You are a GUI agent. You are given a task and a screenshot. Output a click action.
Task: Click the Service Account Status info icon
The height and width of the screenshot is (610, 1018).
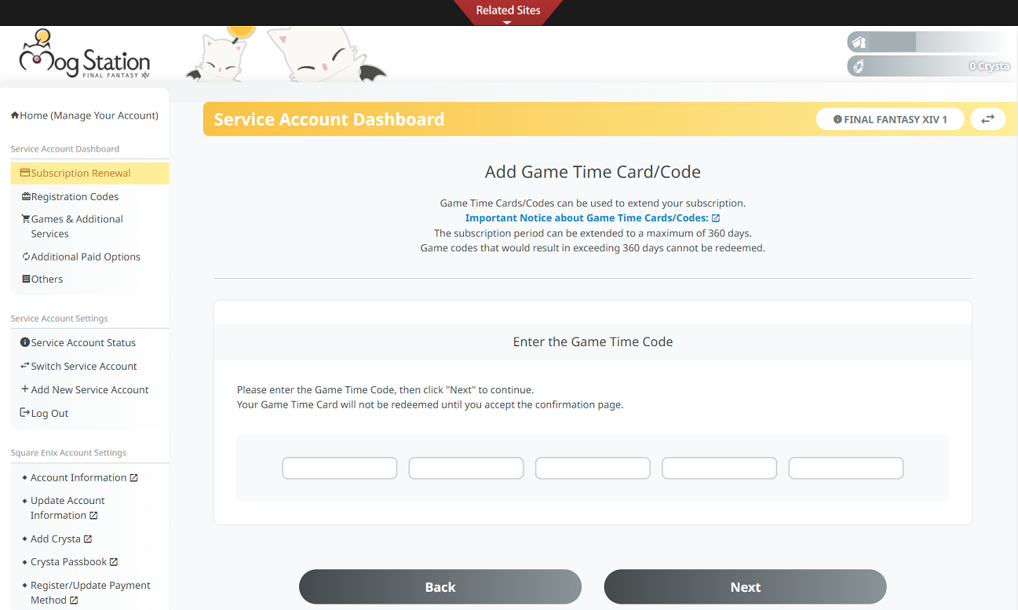pos(24,342)
